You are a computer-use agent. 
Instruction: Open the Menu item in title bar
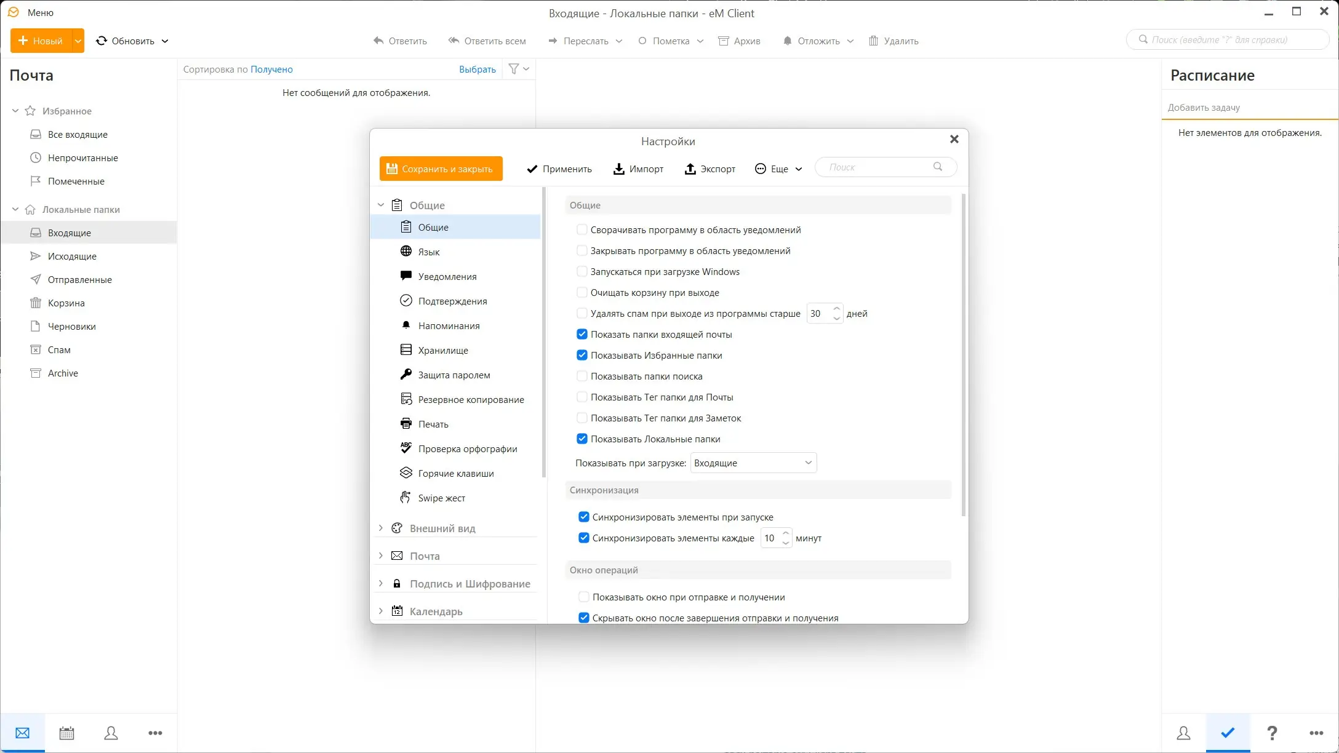pyautogui.click(x=41, y=12)
